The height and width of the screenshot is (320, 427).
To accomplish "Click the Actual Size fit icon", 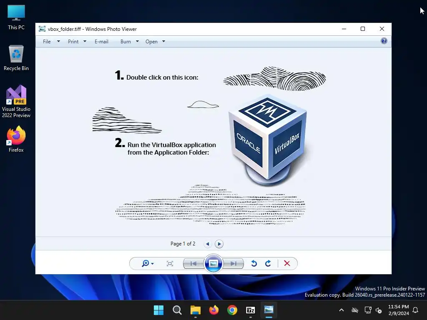I will tap(170, 263).
